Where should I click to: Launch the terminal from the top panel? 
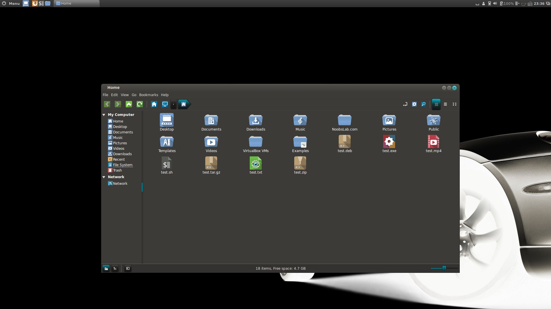point(41,3)
